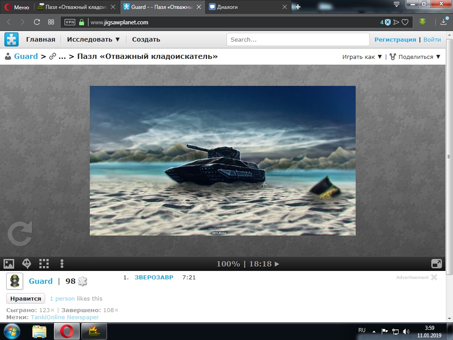453x340 pixels.
Task: Go forward to next page
Action: pyautogui.click(x=23, y=22)
